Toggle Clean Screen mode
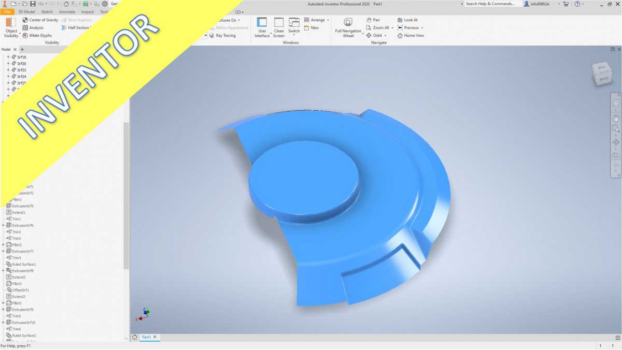The width and height of the screenshot is (622, 350). [279, 27]
